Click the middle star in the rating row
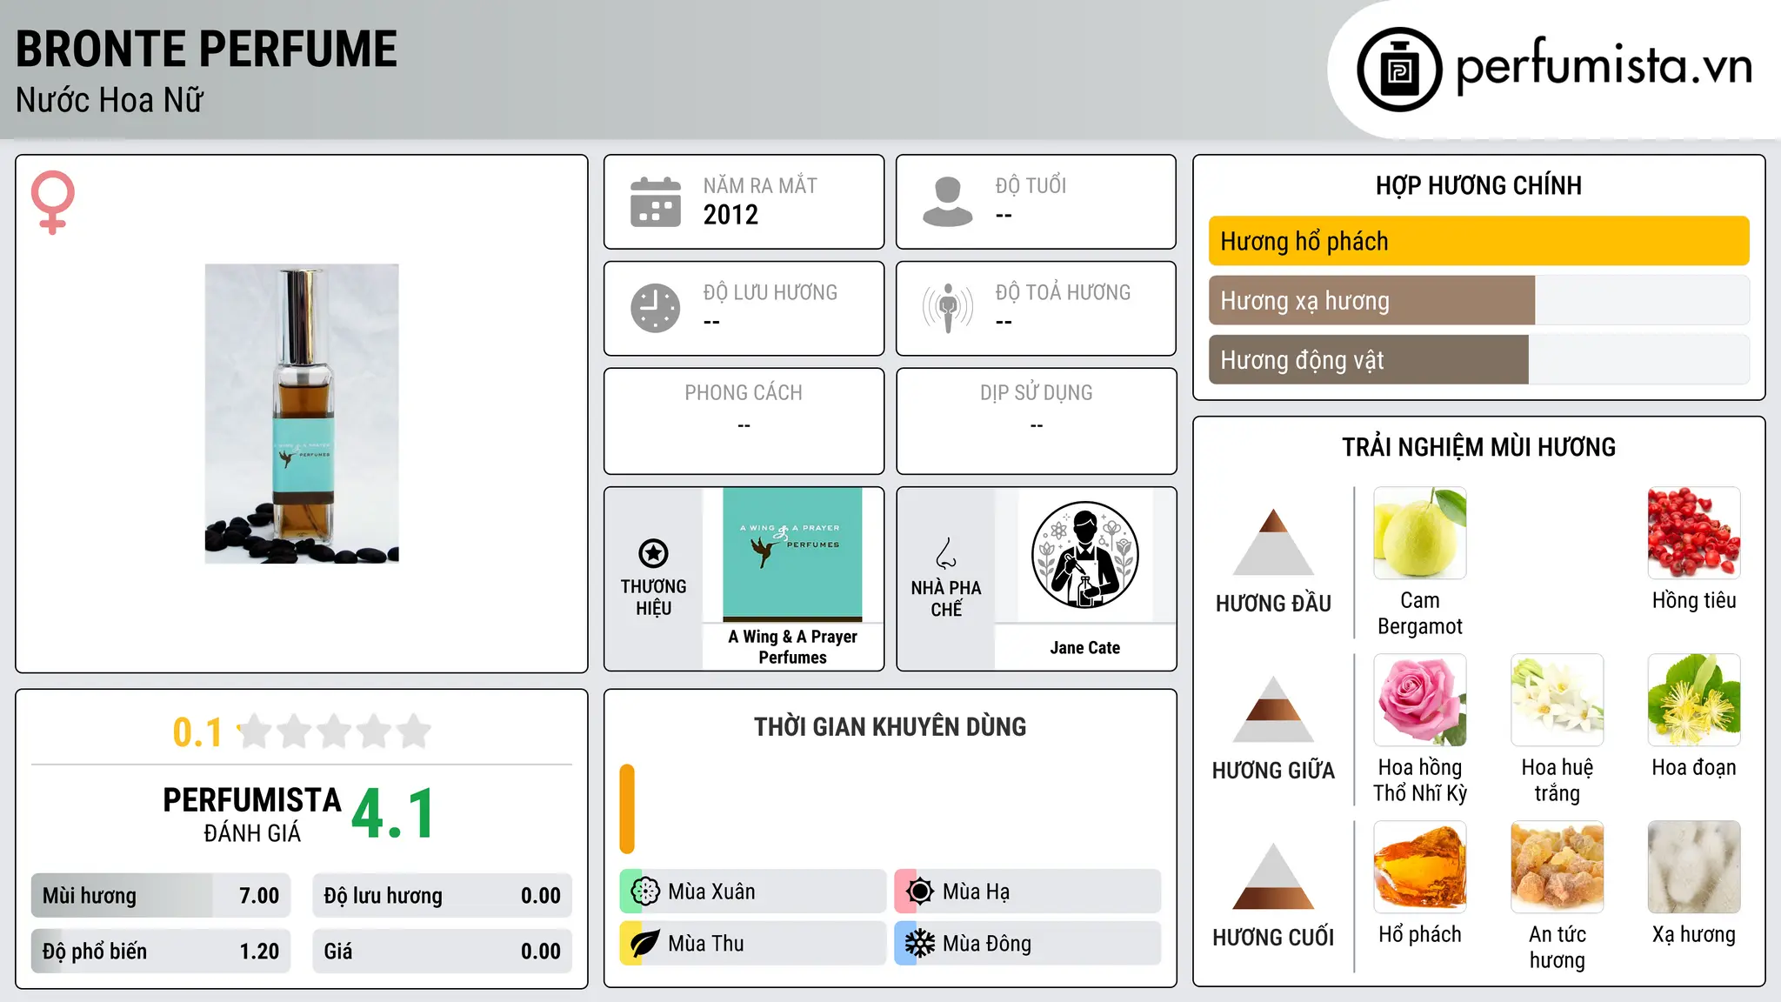Image resolution: width=1781 pixels, height=1002 pixels. pos(335,731)
